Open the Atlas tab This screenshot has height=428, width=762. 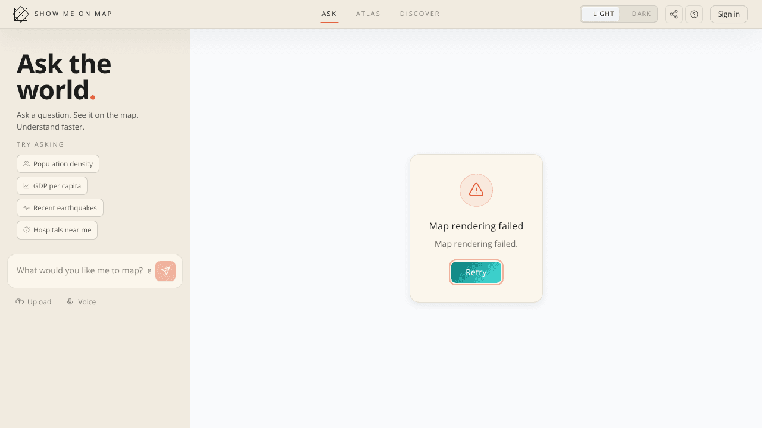point(368,14)
